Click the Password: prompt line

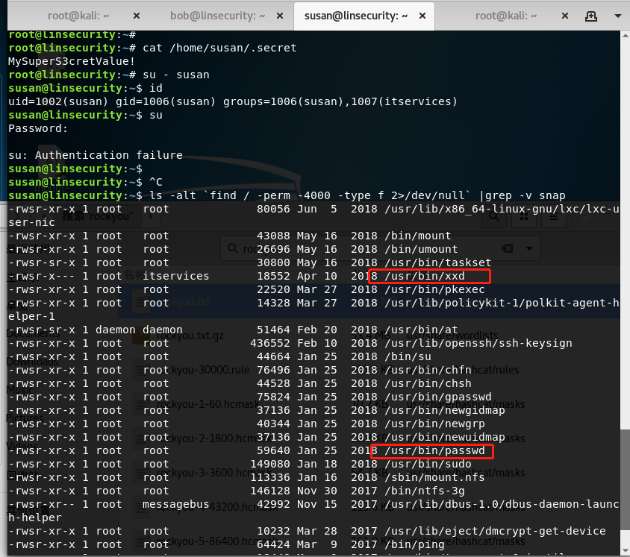[38, 128]
